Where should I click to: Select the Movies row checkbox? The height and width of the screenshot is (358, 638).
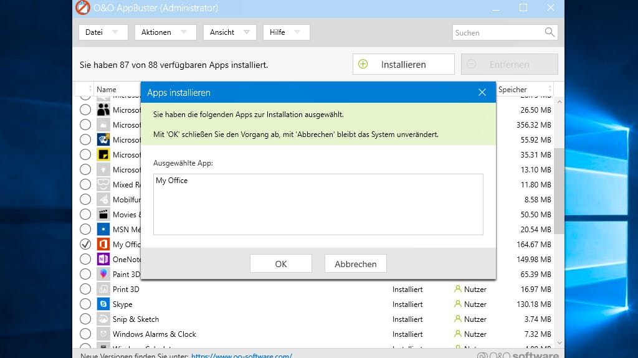click(x=85, y=214)
